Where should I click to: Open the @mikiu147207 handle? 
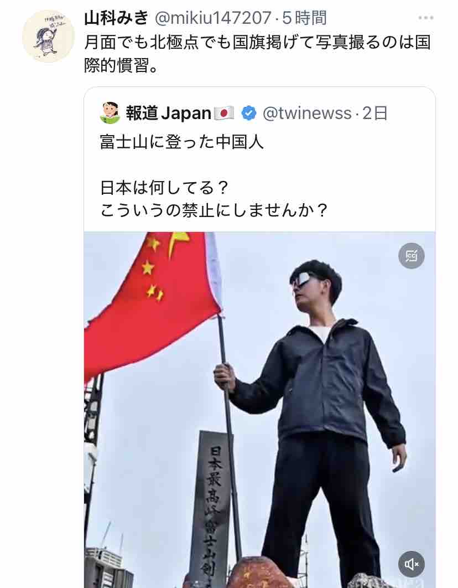[x=213, y=18]
